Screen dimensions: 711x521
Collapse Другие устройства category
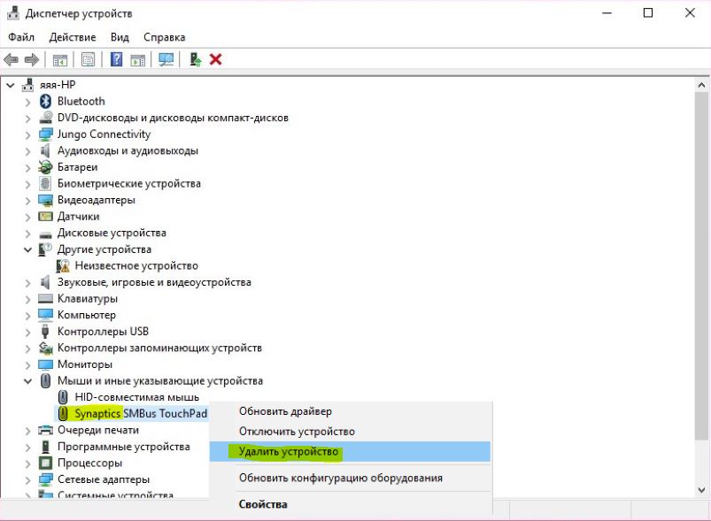pos(27,249)
